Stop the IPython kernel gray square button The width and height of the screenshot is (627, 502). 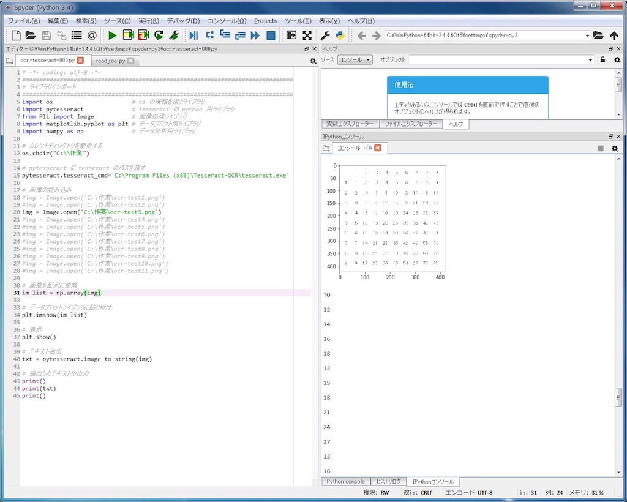pos(600,148)
